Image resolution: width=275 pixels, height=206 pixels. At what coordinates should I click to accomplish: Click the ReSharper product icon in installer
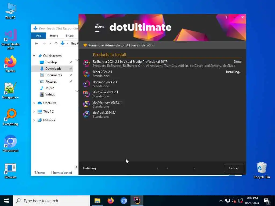(x=86, y=63)
